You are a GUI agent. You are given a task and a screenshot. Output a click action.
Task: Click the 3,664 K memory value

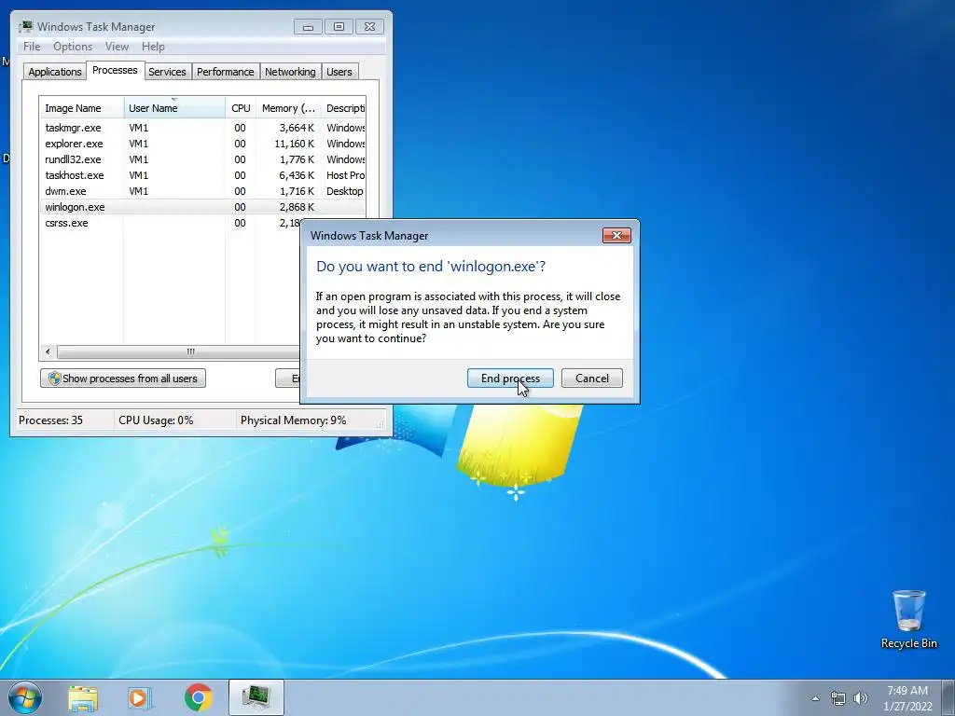tap(297, 128)
